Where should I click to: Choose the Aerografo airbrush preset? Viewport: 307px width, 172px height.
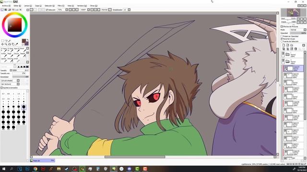point(4,55)
